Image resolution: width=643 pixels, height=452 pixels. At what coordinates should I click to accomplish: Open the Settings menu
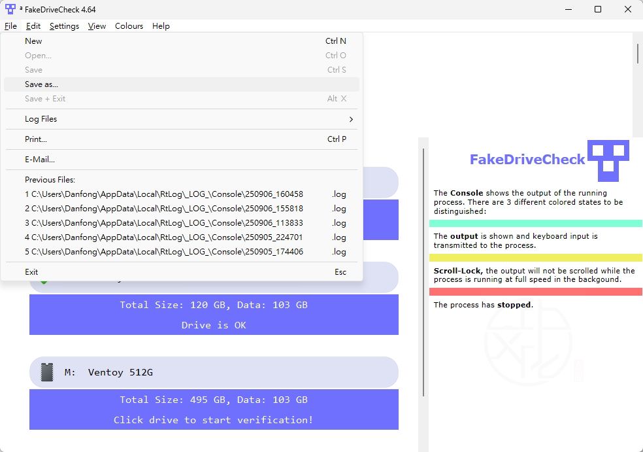coord(65,26)
